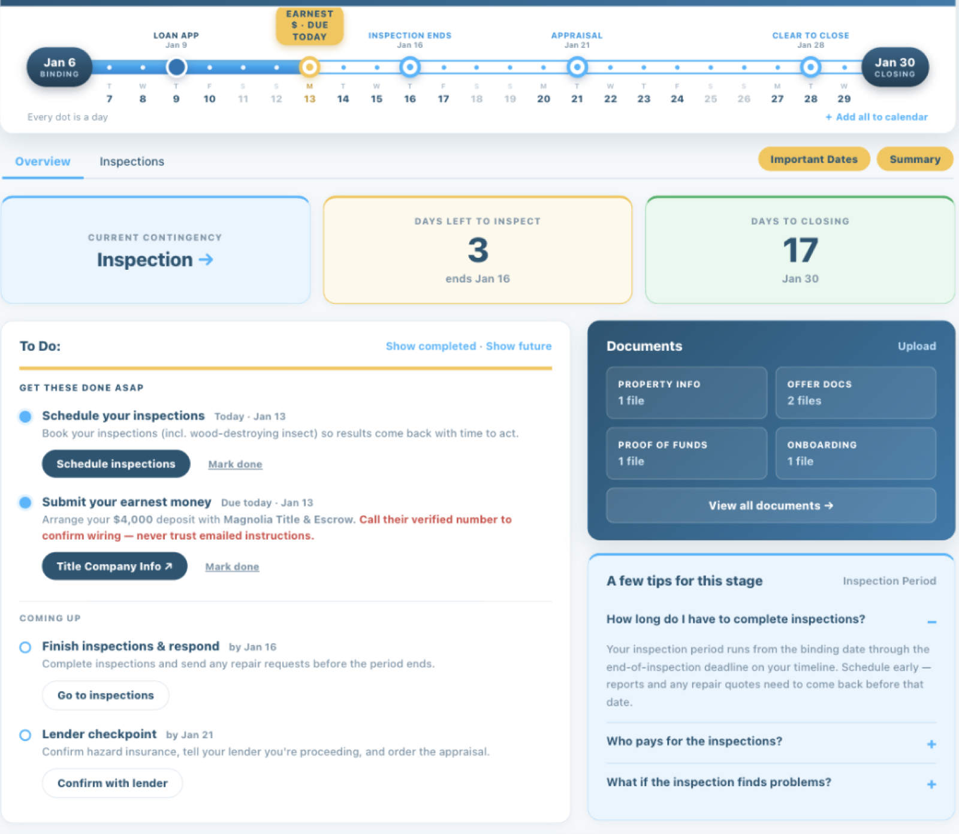
Task: Click day 14 on the timeline
Action: pyautogui.click(x=343, y=99)
